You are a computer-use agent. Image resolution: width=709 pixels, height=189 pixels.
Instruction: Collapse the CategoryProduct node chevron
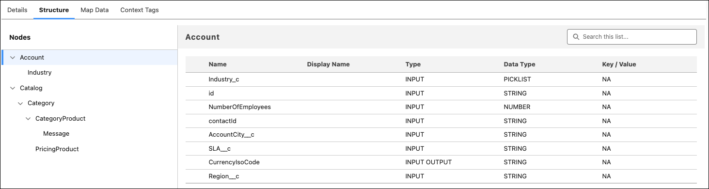coord(28,119)
